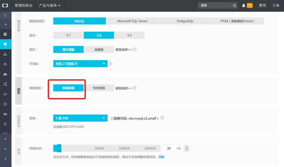The width and height of the screenshot is (284, 167).
Task: Pick version 5.5
Action: (130, 35)
